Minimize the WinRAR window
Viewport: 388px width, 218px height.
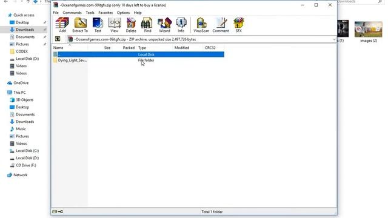point(303,5)
